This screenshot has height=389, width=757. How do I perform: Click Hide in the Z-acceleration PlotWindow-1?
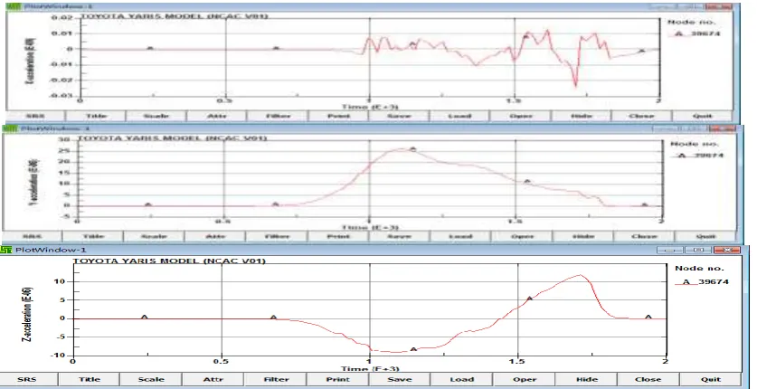[x=587, y=379]
